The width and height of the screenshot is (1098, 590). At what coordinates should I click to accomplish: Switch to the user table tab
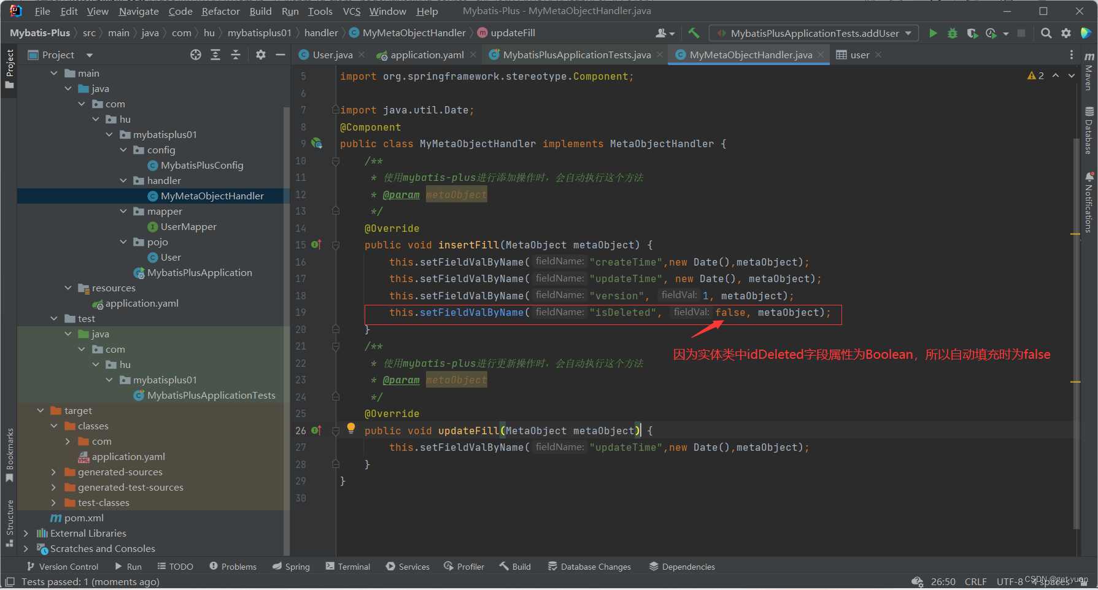click(859, 55)
